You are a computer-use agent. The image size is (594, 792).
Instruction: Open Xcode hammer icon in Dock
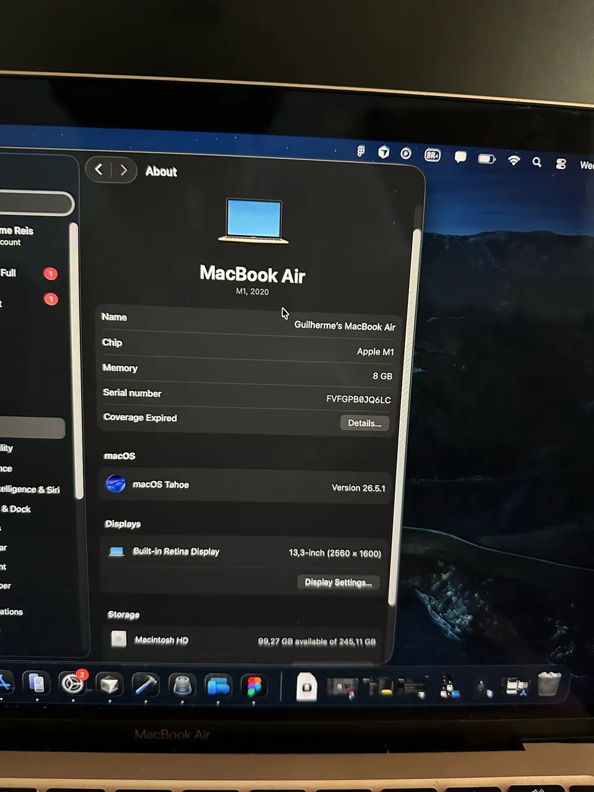(x=146, y=686)
